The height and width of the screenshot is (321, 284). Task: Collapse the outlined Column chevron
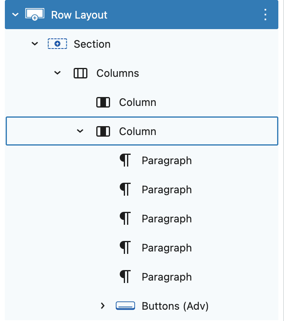point(80,131)
